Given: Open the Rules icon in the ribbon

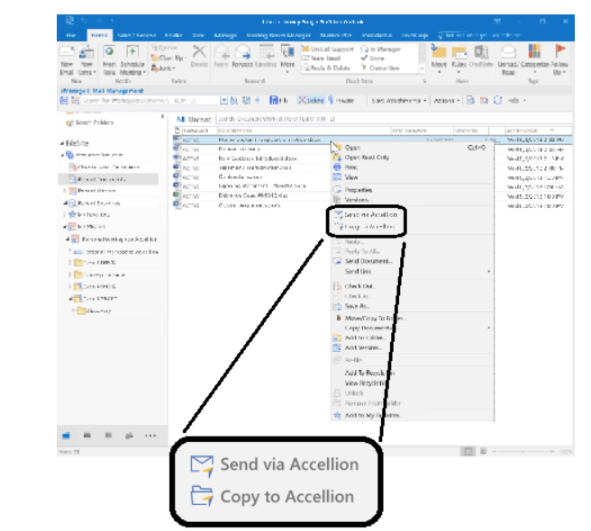Looking at the screenshot, I should click(460, 56).
